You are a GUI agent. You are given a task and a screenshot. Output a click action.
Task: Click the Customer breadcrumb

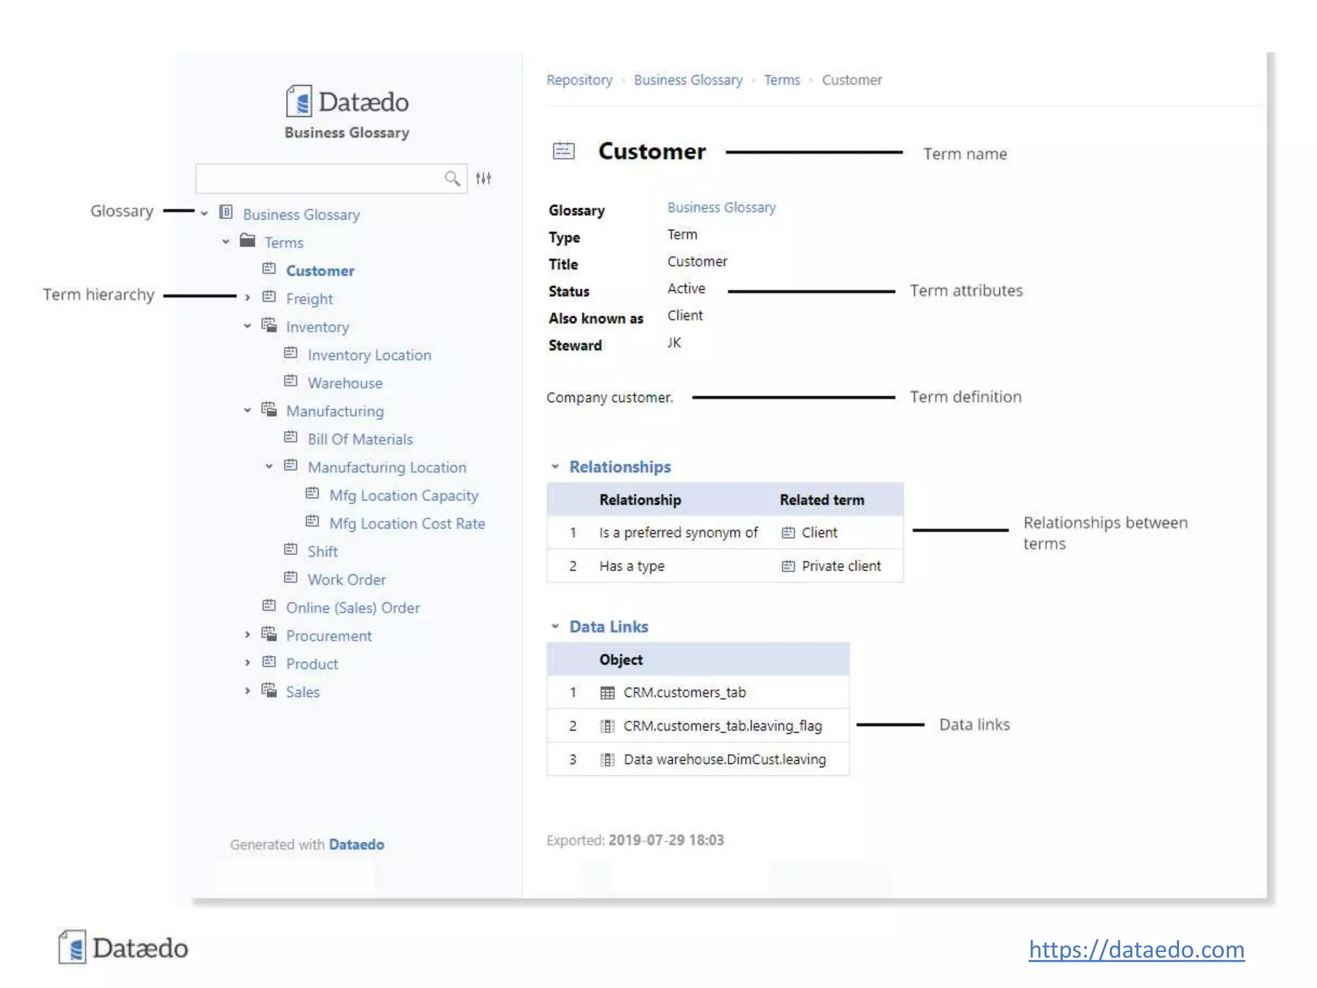tap(852, 80)
